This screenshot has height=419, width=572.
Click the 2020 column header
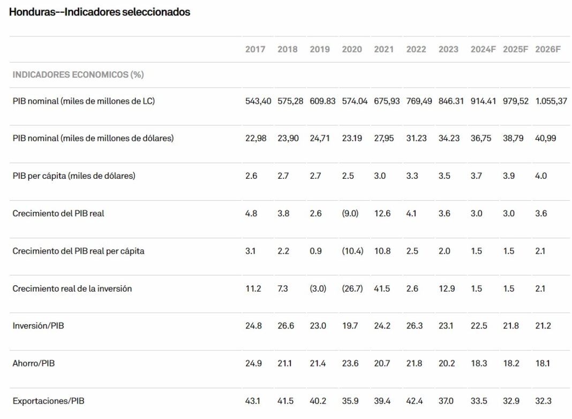click(352, 49)
